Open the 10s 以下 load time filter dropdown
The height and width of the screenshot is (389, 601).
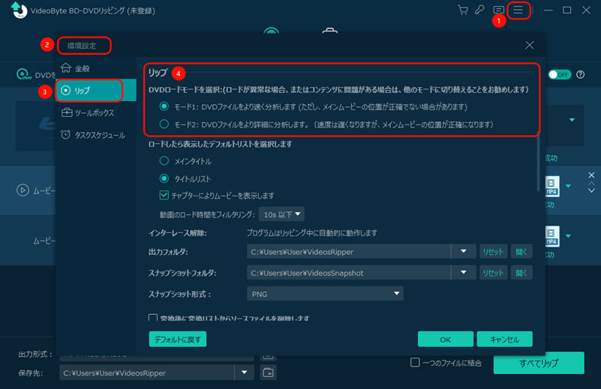(281, 214)
